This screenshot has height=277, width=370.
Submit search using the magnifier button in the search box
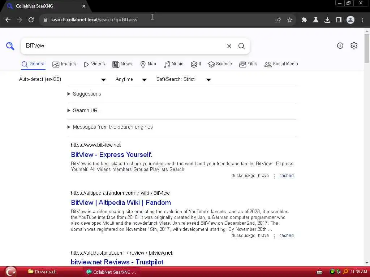point(241,46)
